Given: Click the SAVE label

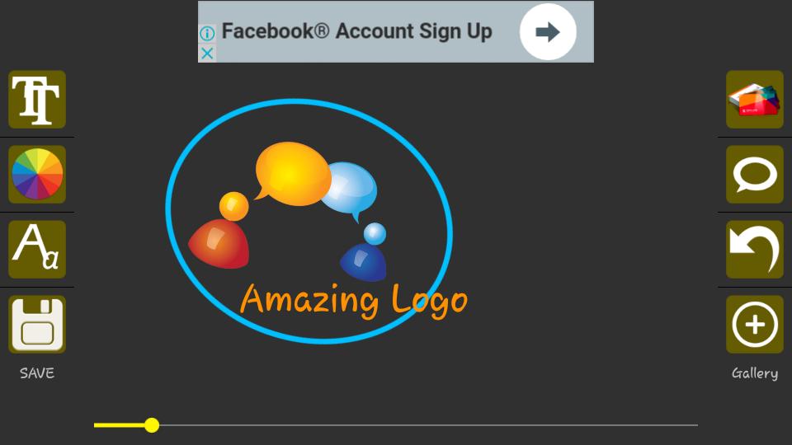Looking at the screenshot, I should (37, 372).
